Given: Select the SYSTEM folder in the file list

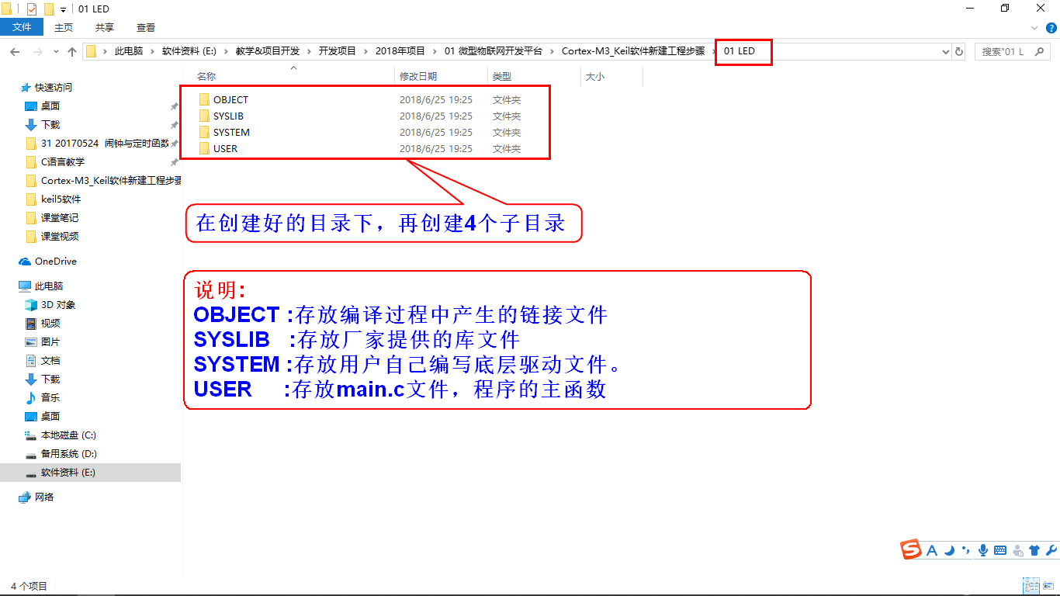Looking at the screenshot, I should tap(231, 132).
